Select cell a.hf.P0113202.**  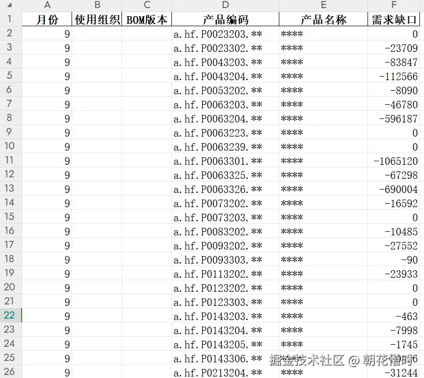pyautogui.click(x=225, y=273)
